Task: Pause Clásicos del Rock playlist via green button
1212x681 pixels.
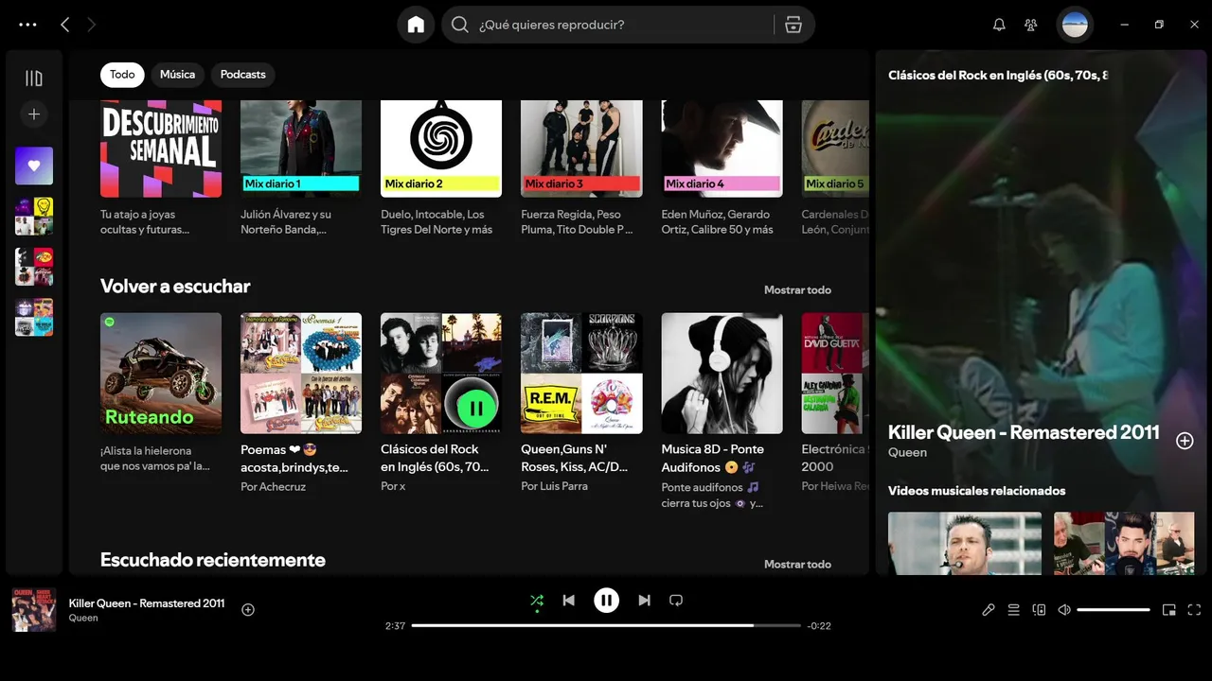Action: pos(476,409)
